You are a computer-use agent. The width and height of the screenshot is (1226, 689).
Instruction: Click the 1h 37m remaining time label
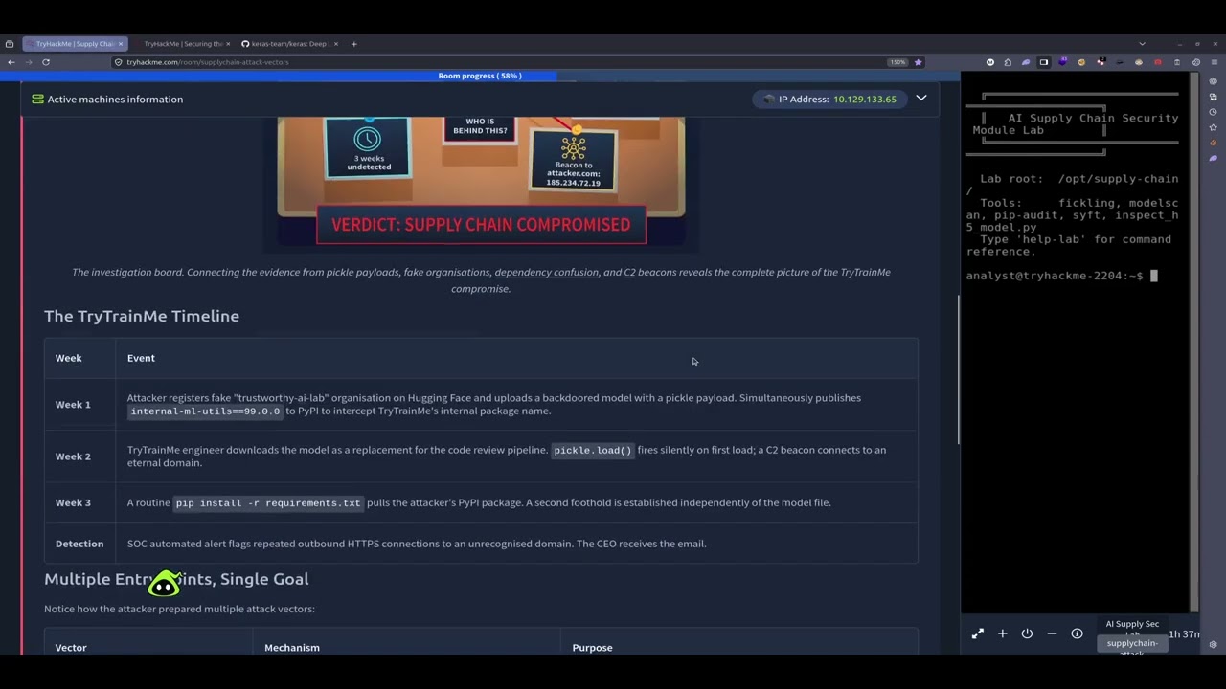pos(1185,634)
